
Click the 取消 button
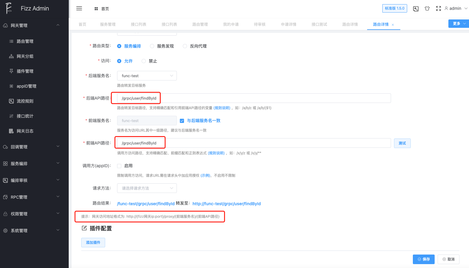448,259
